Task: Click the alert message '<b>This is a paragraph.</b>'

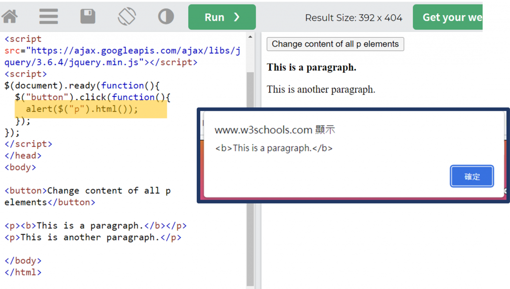Action: (x=274, y=148)
